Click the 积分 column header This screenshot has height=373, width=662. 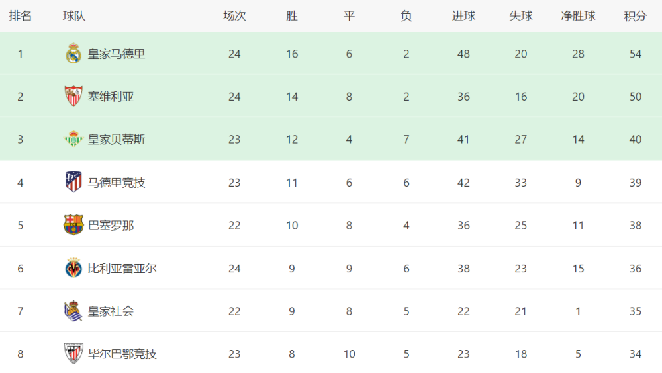coord(636,16)
